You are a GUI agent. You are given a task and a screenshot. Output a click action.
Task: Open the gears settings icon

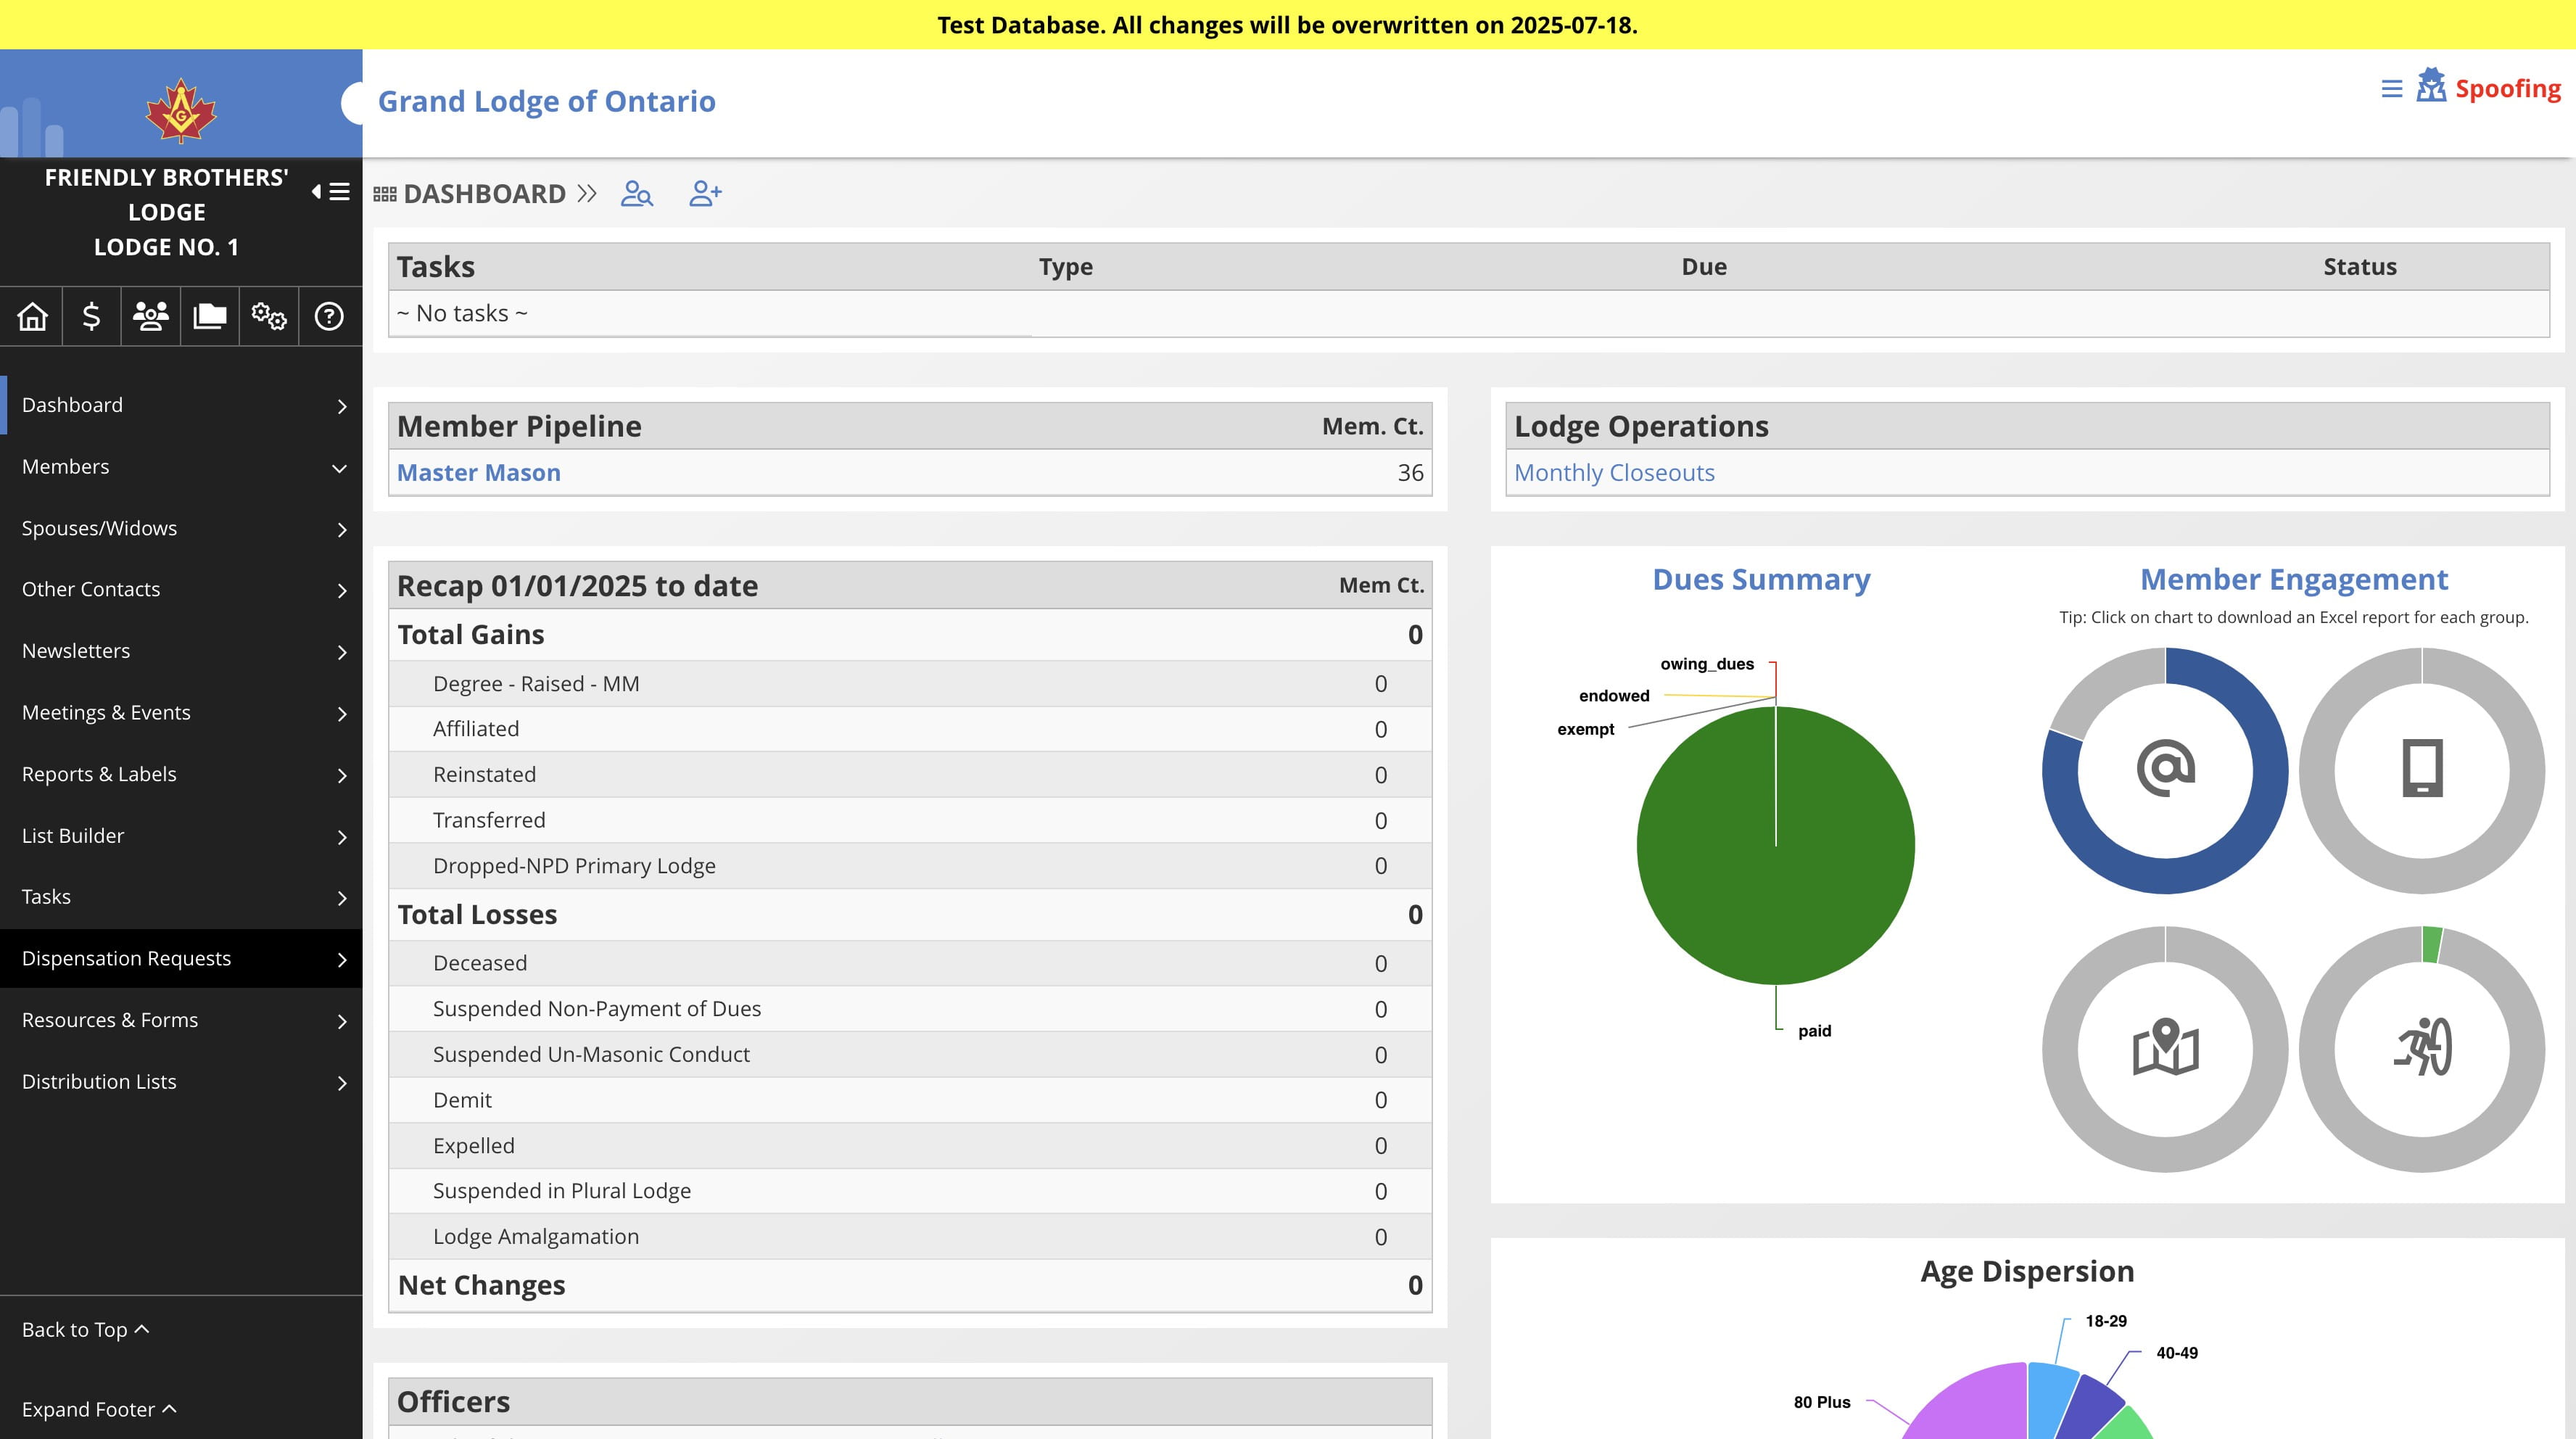point(268,316)
